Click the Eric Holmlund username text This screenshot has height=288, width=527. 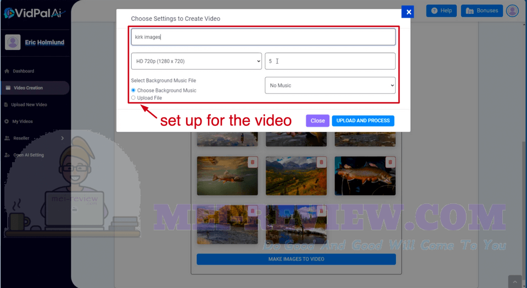coord(44,42)
